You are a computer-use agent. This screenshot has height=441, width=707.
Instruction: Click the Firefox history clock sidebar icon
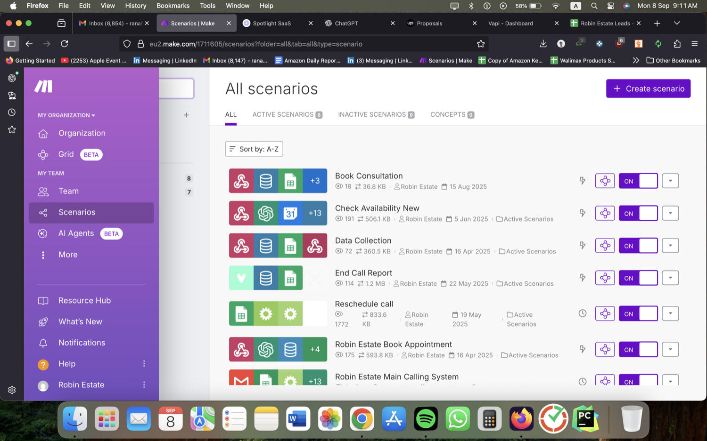[12, 112]
